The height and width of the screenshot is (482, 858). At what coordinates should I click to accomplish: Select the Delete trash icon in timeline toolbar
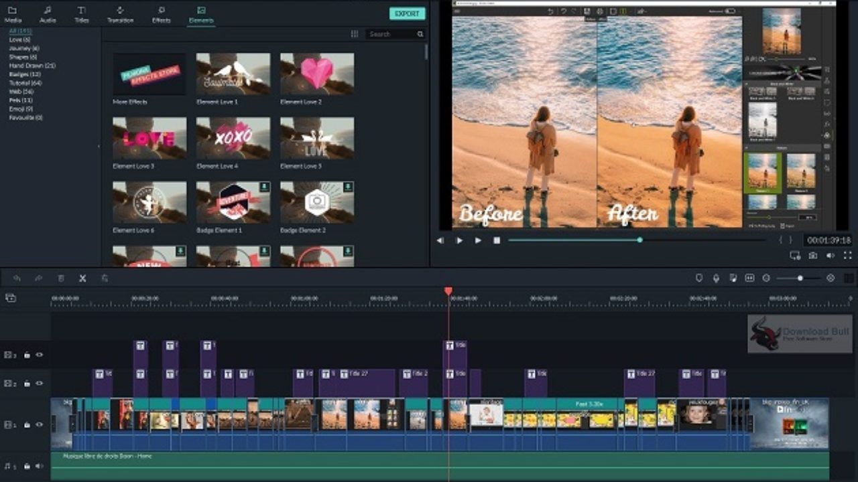[x=61, y=278]
